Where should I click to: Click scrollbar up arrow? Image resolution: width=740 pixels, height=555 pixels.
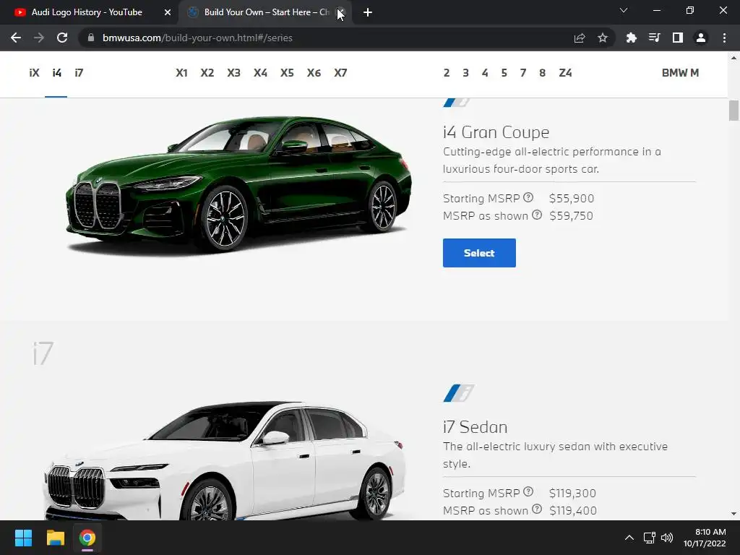(x=733, y=58)
